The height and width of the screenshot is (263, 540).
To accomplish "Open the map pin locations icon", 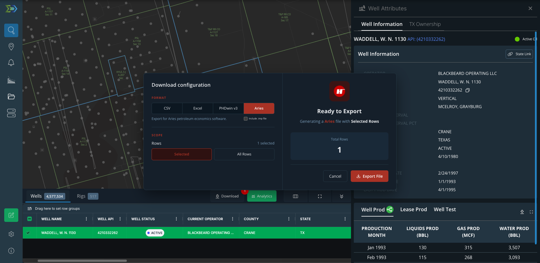I will [11, 46].
